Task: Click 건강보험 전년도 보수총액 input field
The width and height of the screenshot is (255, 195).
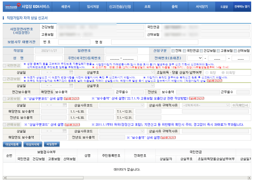Action: pos(198,92)
